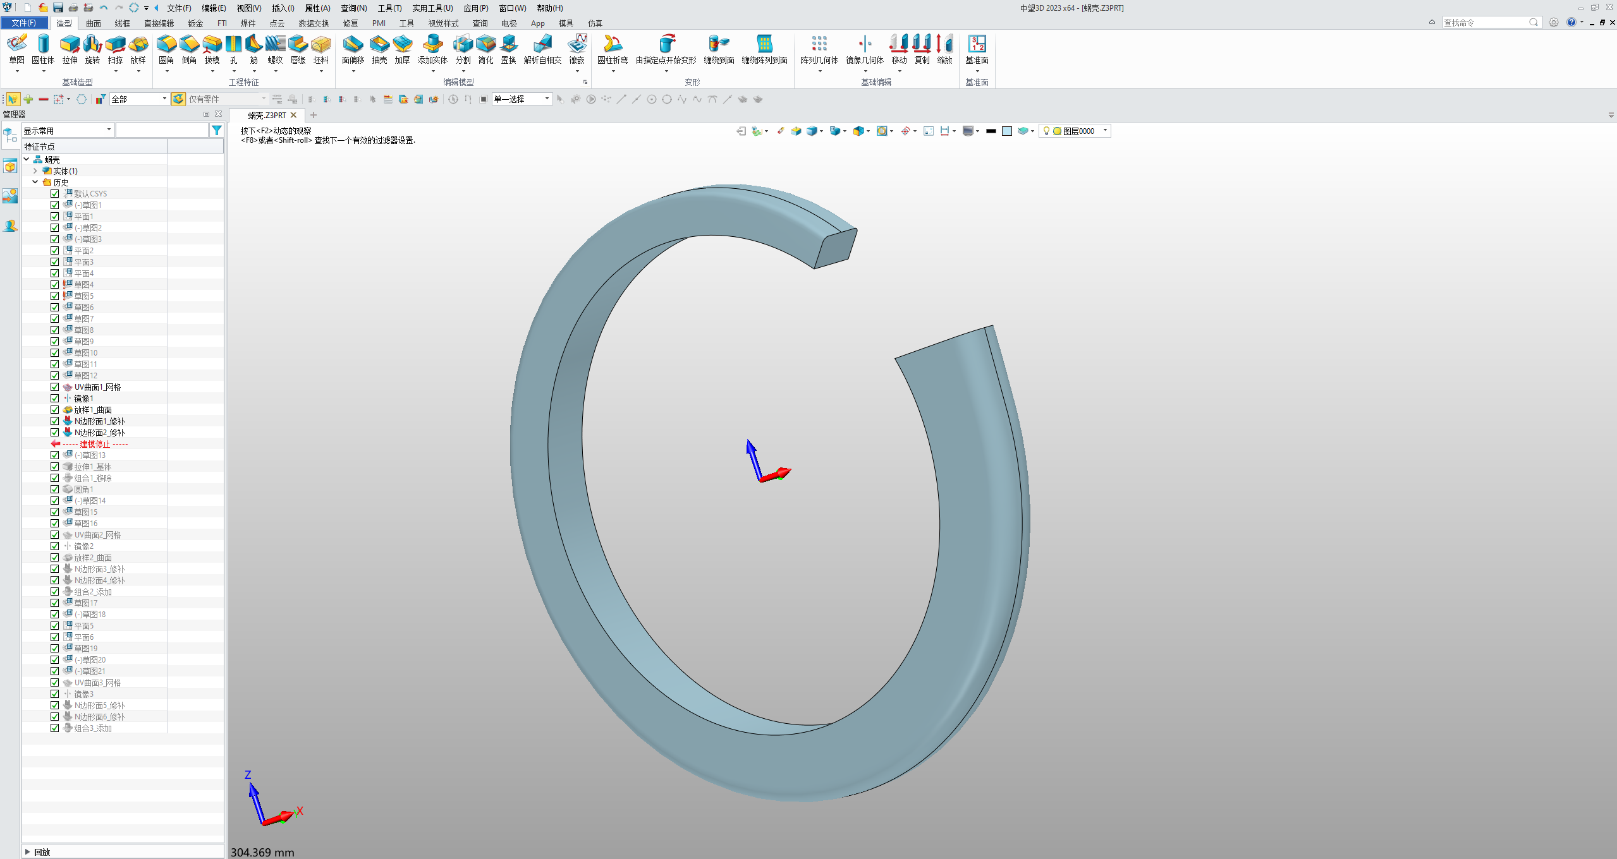Click the 文件(F) button
1617x859 pixels.
(x=23, y=23)
